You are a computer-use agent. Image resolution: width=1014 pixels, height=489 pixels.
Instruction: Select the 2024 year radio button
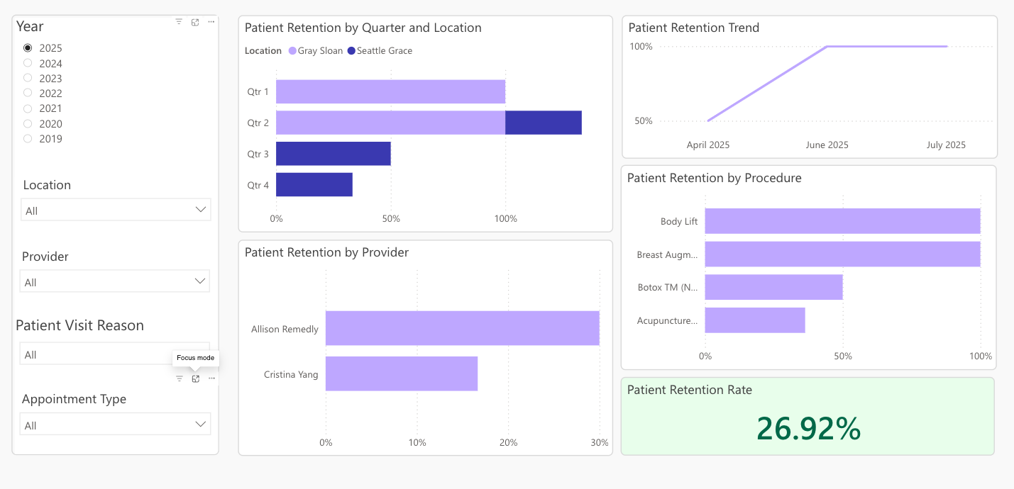28,63
